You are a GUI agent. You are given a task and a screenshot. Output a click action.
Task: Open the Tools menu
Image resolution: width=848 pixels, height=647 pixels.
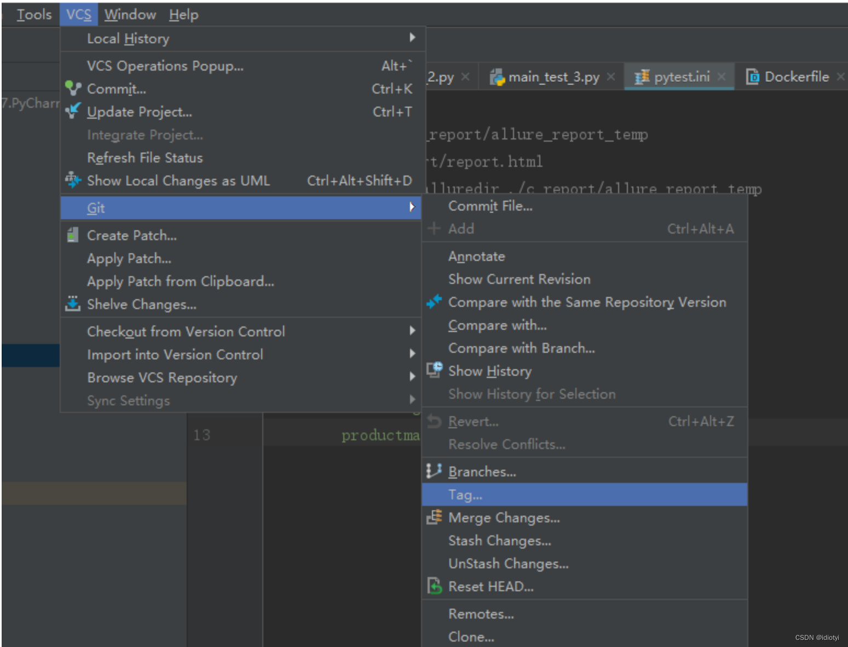click(34, 15)
